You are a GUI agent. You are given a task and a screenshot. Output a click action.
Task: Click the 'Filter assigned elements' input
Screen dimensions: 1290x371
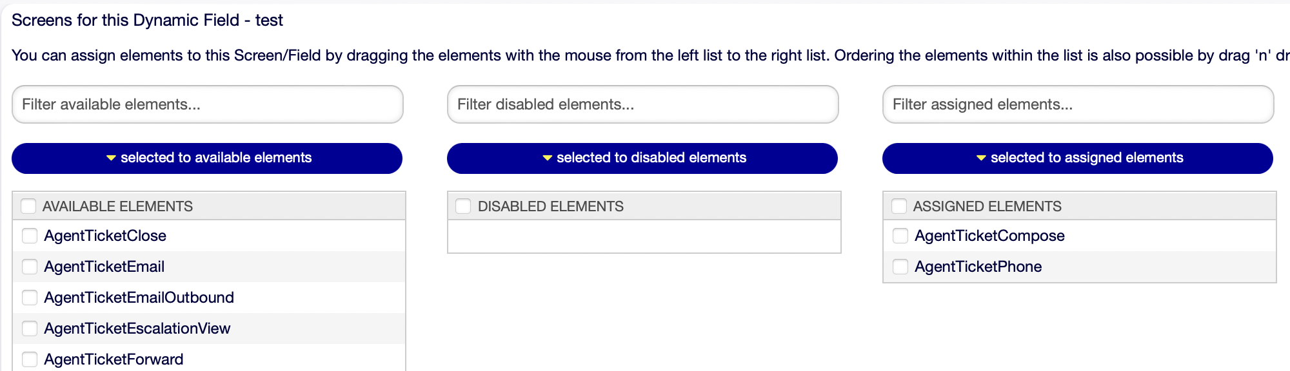(x=1077, y=104)
